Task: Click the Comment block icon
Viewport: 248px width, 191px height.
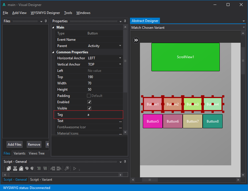Action: coord(39,168)
